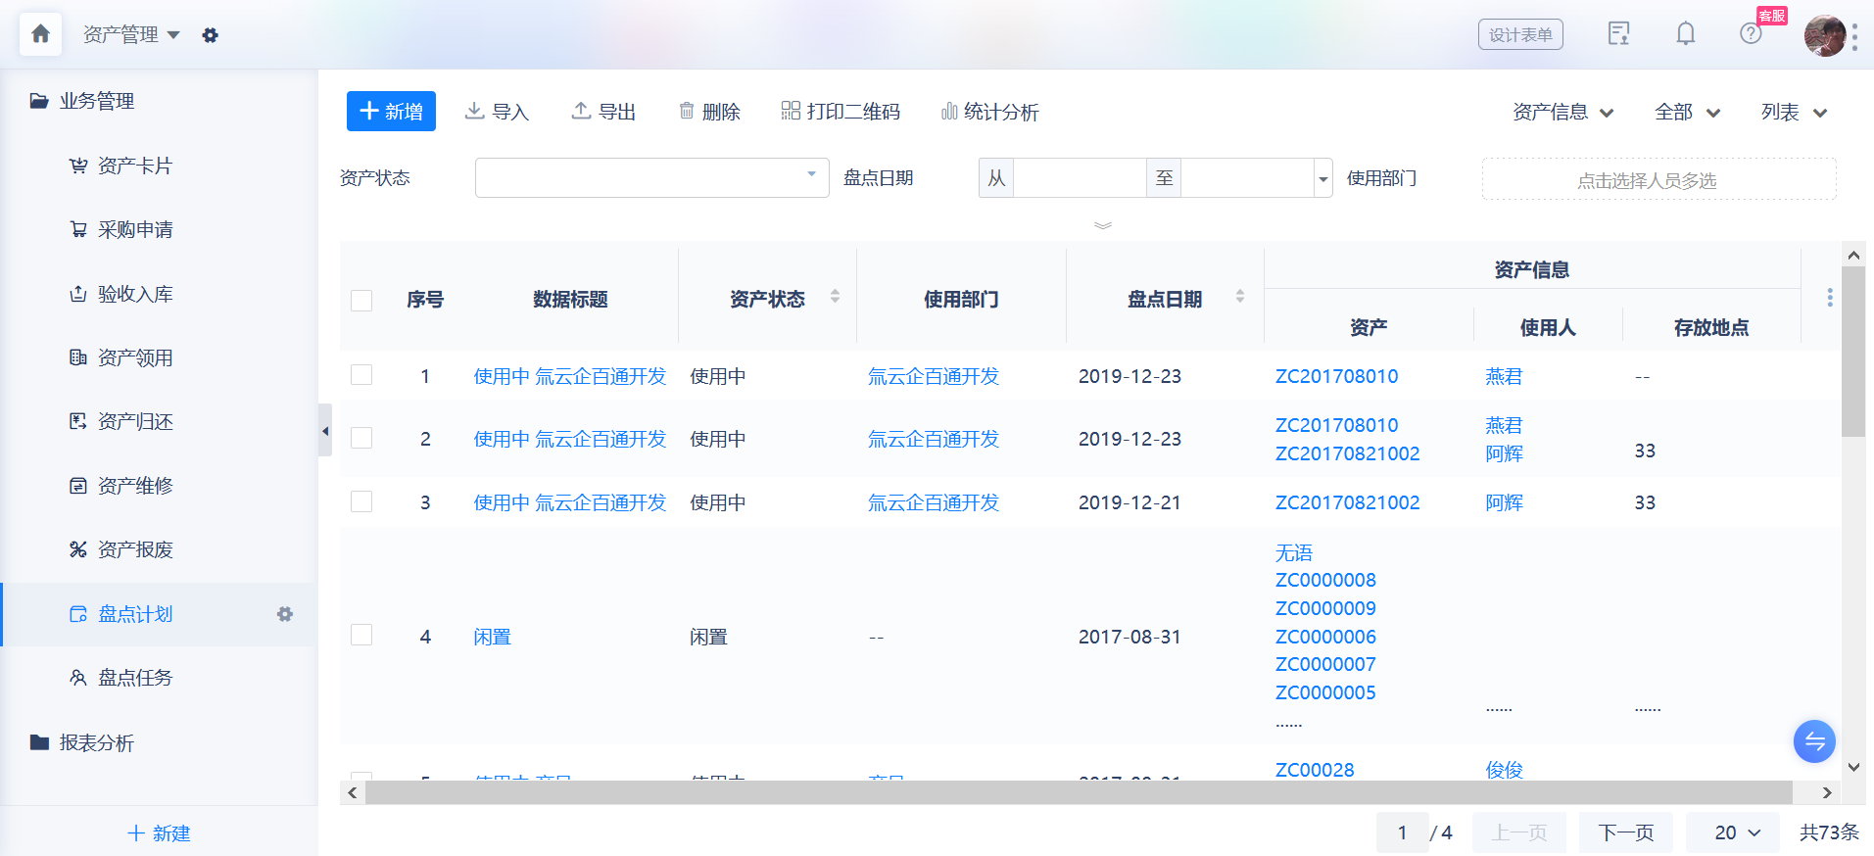Click 盘点日期 end date field

coord(1246,177)
